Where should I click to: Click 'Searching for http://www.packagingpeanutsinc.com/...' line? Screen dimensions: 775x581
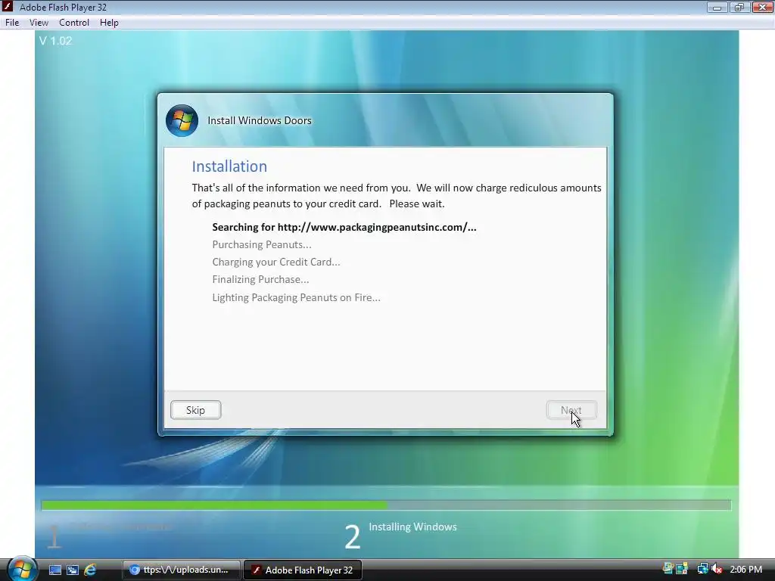click(x=344, y=227)
